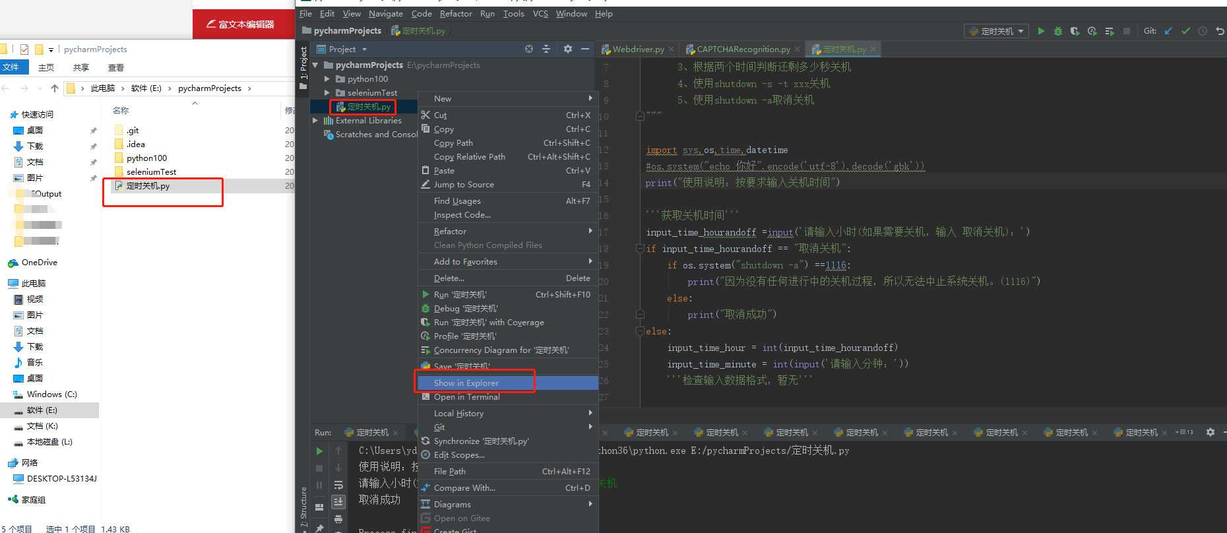
Task: Select OneDrive in the Explorer sidebar
Action: [x=39, y=262]
